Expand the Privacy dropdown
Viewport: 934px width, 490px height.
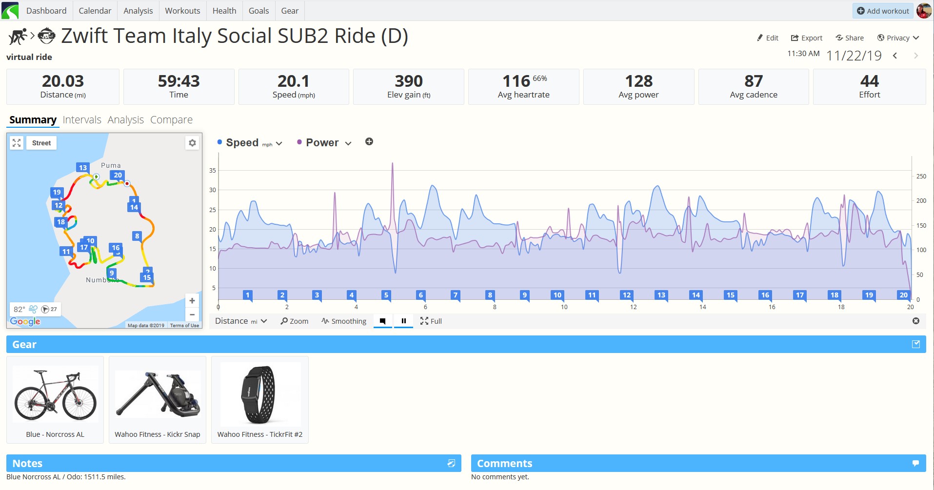pos(898,38)
